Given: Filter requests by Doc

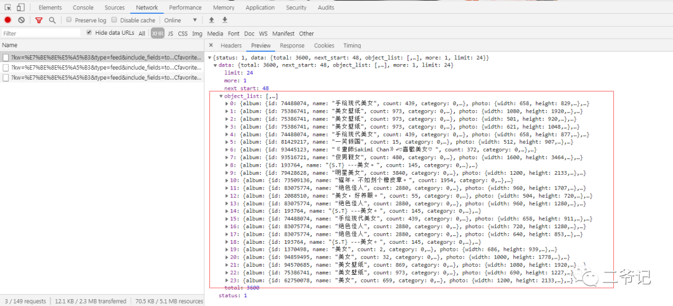Looking at the screenshot, I should point(249,34).
